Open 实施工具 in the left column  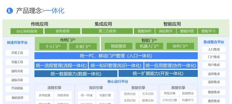[17, 62]
